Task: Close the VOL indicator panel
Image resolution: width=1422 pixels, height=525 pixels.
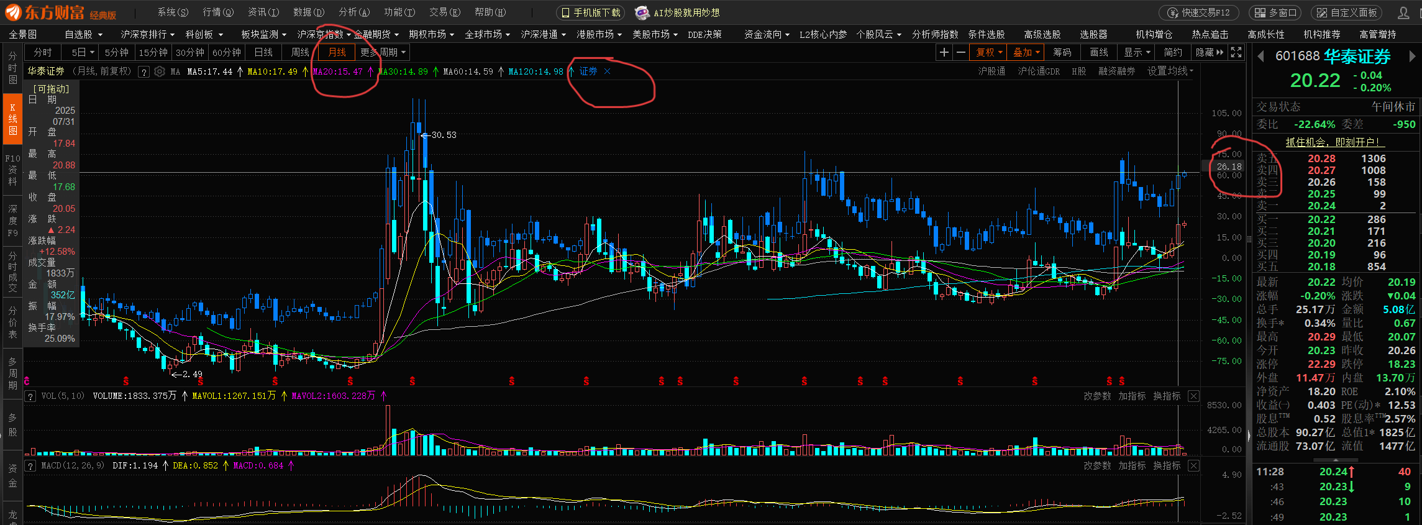Action: pyautogui.click(x=1193, y=396)
